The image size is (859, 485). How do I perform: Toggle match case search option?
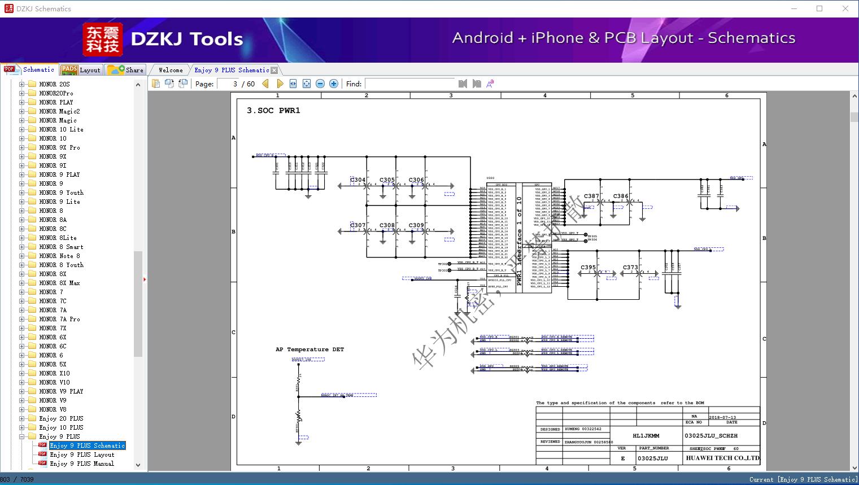(490, 84)
